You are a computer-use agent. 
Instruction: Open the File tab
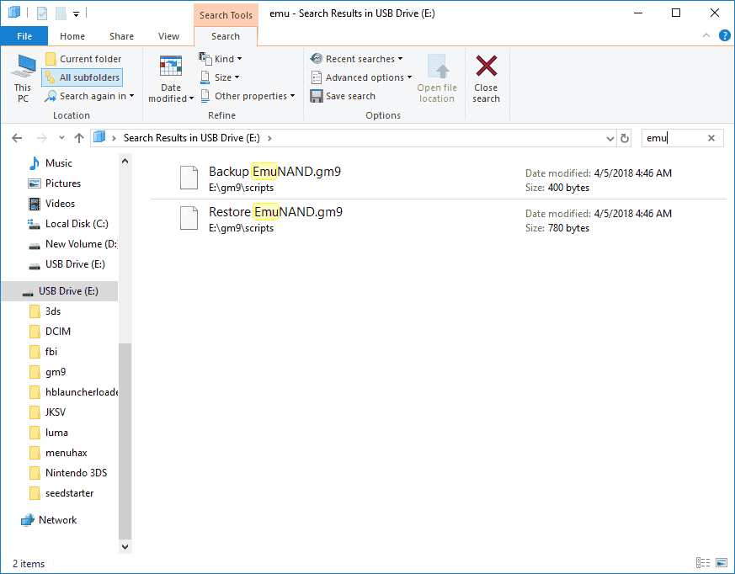click(x=24, y=36)
